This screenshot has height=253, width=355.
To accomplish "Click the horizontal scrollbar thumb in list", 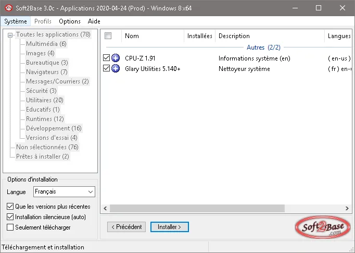I will click(x=197, y=208).
